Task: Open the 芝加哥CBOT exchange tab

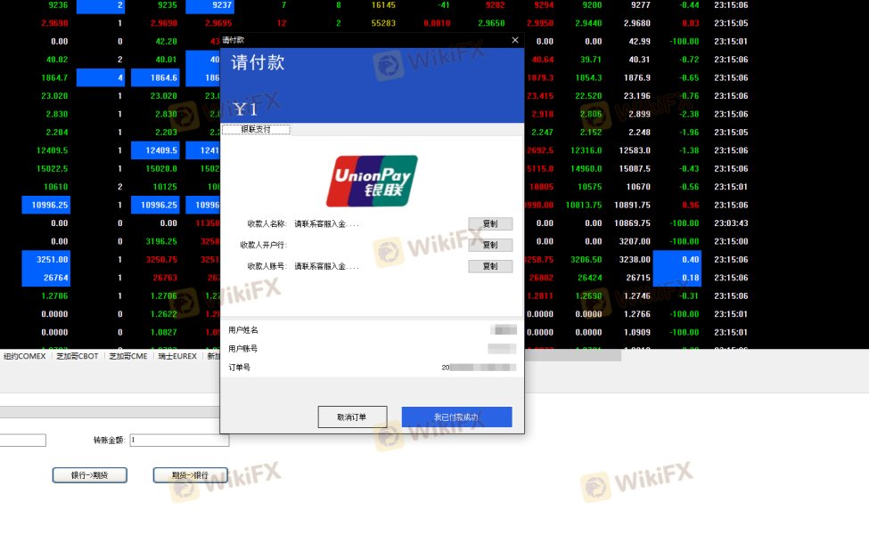Action: click(x=77, y=356)
